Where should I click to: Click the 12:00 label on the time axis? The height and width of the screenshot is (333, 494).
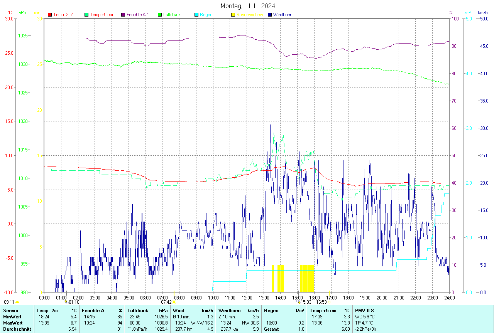[x=247, y=298]
